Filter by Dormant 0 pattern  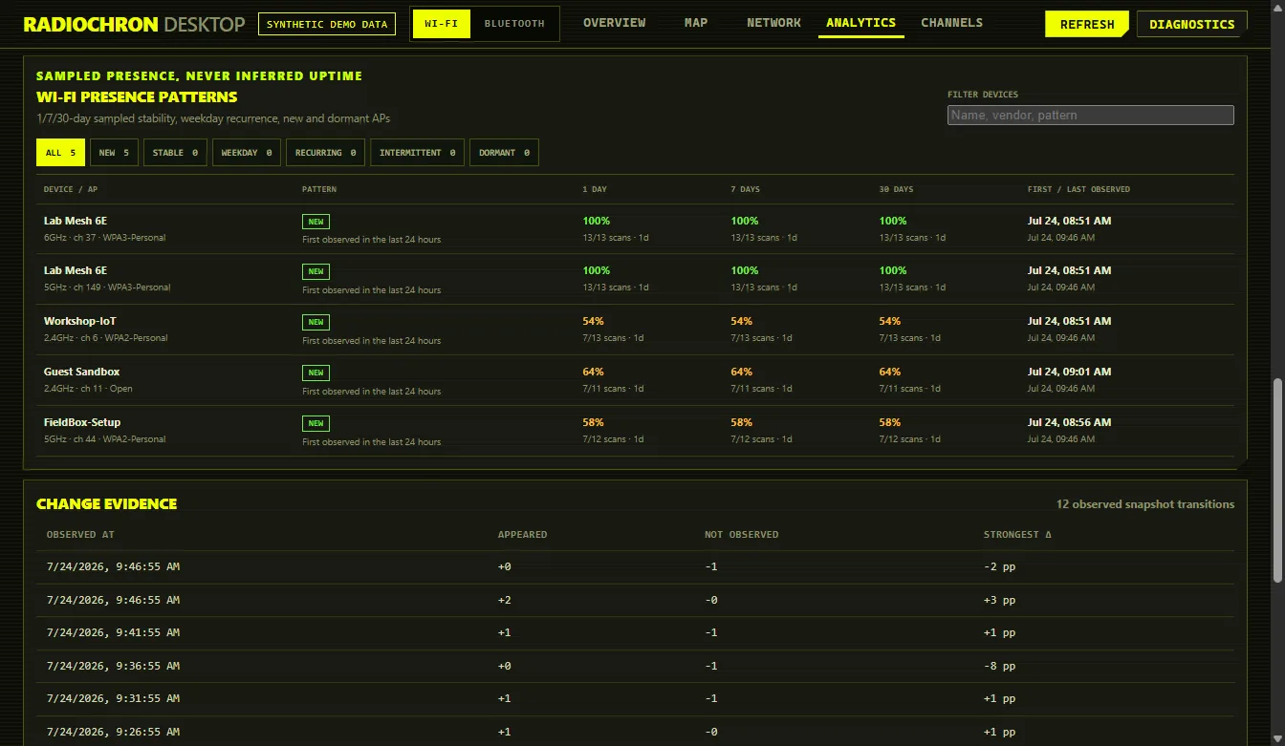click(504, 153)
